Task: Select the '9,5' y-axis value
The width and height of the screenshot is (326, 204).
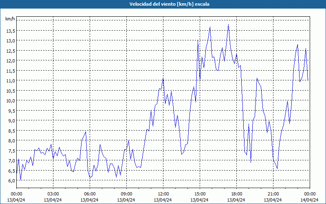Action: click(x=11, y=111)
